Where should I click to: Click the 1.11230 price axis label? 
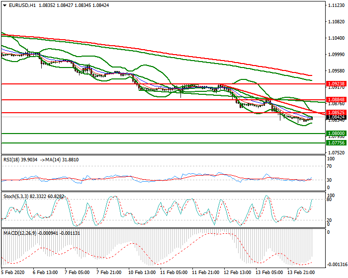click(337, 5)
